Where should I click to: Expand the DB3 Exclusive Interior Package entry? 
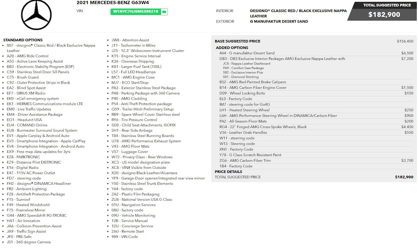coord(282,59)
